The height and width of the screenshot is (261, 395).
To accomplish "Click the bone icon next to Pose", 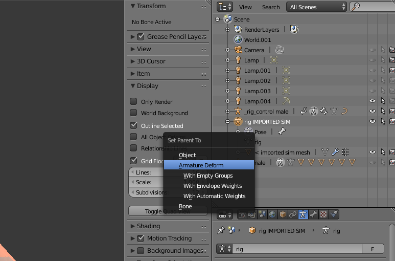I will [282, 132].
